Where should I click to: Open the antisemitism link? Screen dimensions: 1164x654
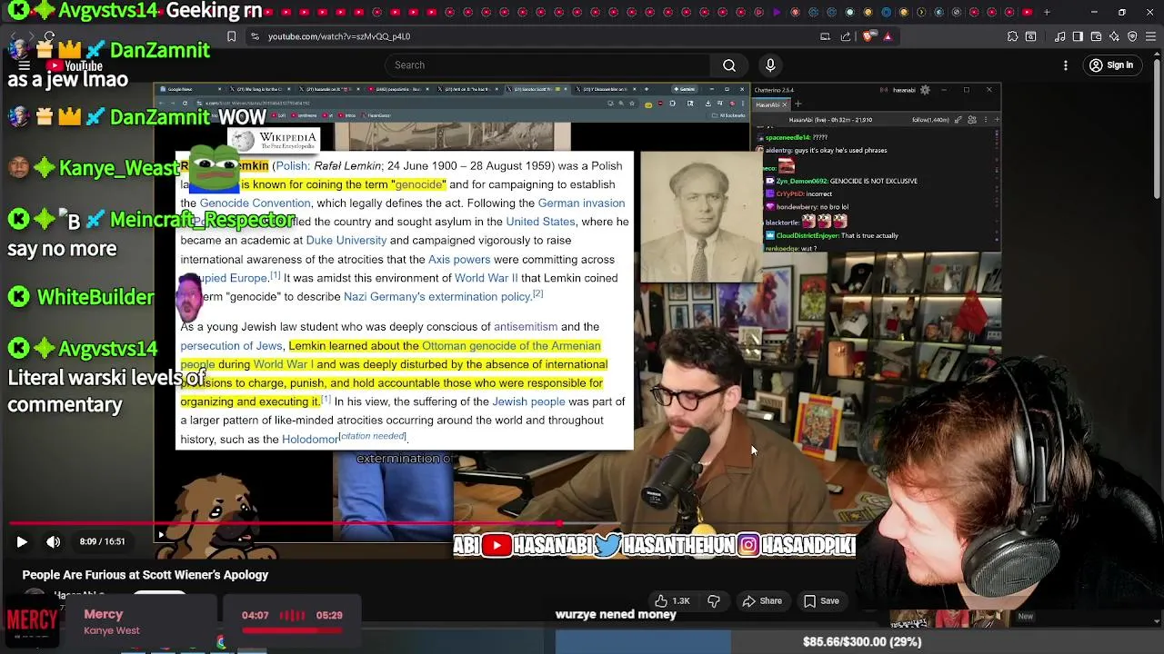click(x=526, y=327)
